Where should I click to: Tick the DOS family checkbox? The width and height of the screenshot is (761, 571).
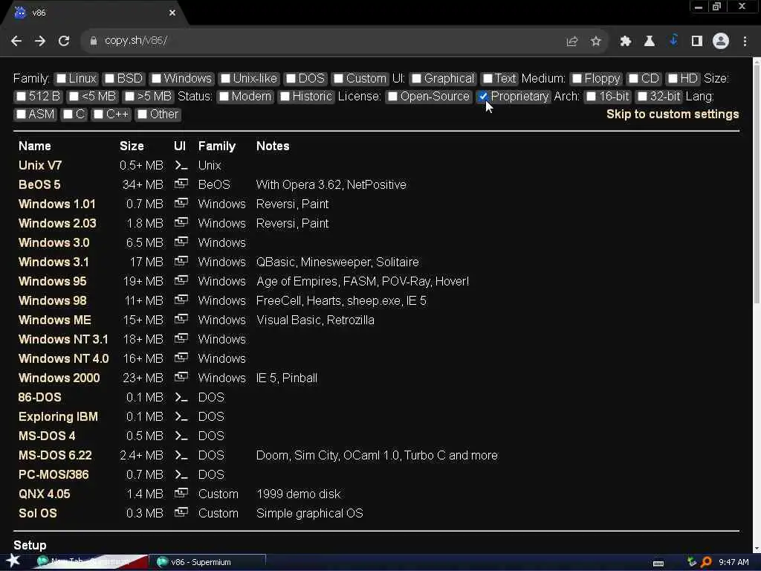291,79
